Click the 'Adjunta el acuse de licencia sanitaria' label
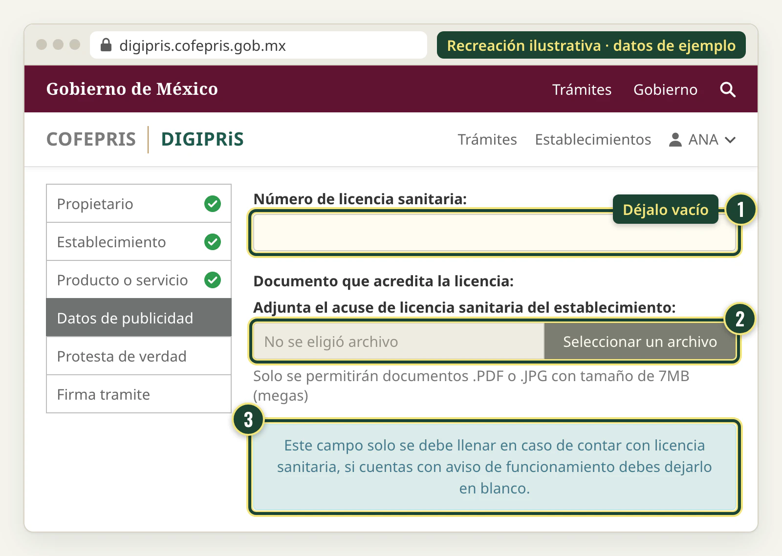The height and width of the screenshot is (556, 782). click(464, 308)
